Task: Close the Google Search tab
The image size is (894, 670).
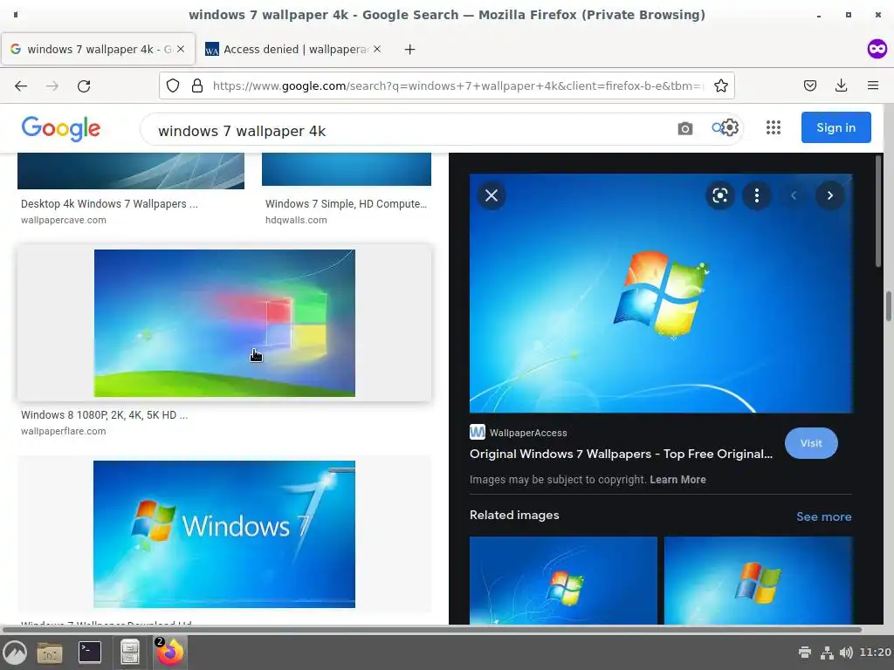Action: 181,49
